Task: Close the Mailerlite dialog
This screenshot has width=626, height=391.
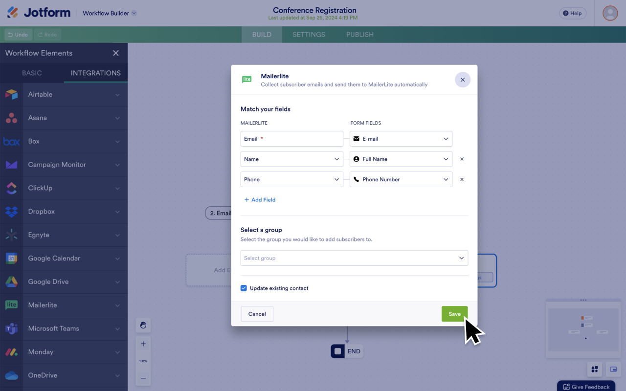Action: [463, 80]
